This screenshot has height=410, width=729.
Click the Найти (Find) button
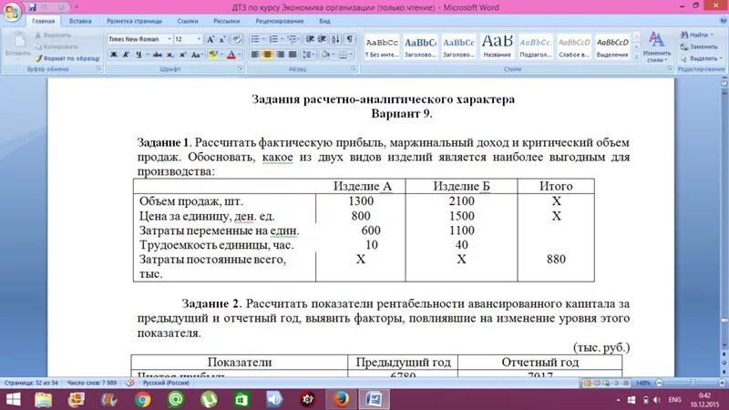coord(696,35)
